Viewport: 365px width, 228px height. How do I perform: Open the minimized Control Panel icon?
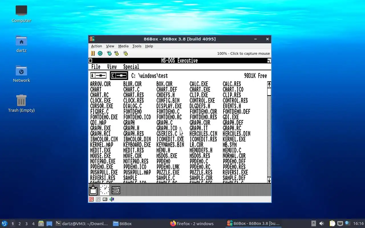[116, 190]
